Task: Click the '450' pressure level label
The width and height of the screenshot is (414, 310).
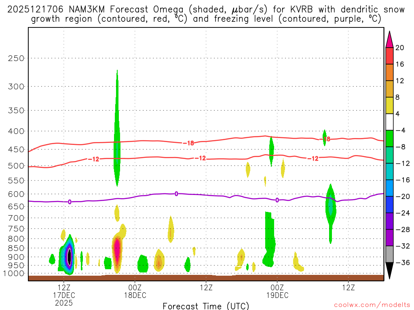Action: click(16, 150)
